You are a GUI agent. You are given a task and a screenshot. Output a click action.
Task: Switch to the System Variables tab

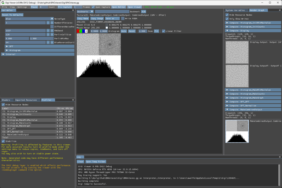tap(235, 10)
